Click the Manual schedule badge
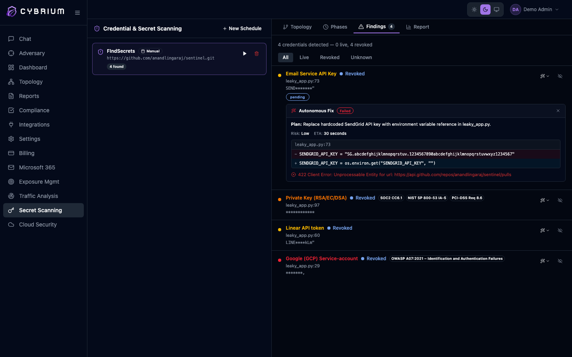Image resolution: width=572 pixels, height=357 pixels. [x=151, y=51]
